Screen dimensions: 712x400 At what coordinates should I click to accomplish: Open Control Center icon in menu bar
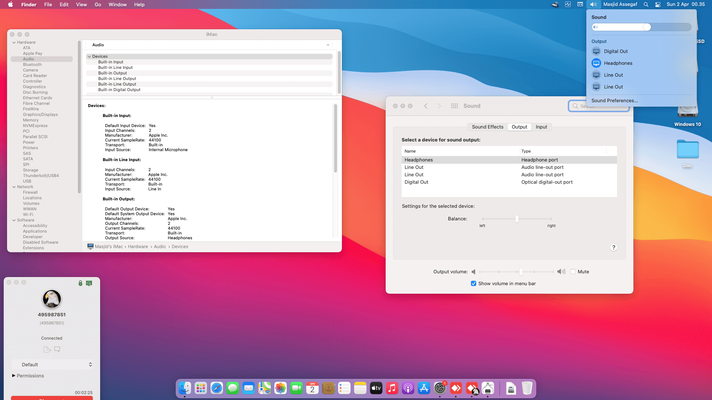coord(657,4)
